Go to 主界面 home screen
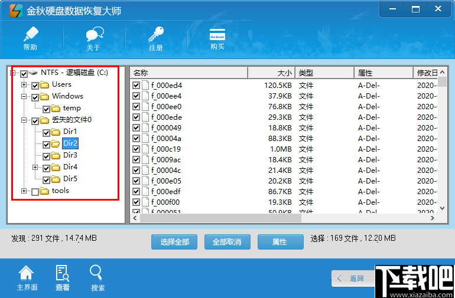This screenshot has height=298, width=455. (x=27, y=278)
